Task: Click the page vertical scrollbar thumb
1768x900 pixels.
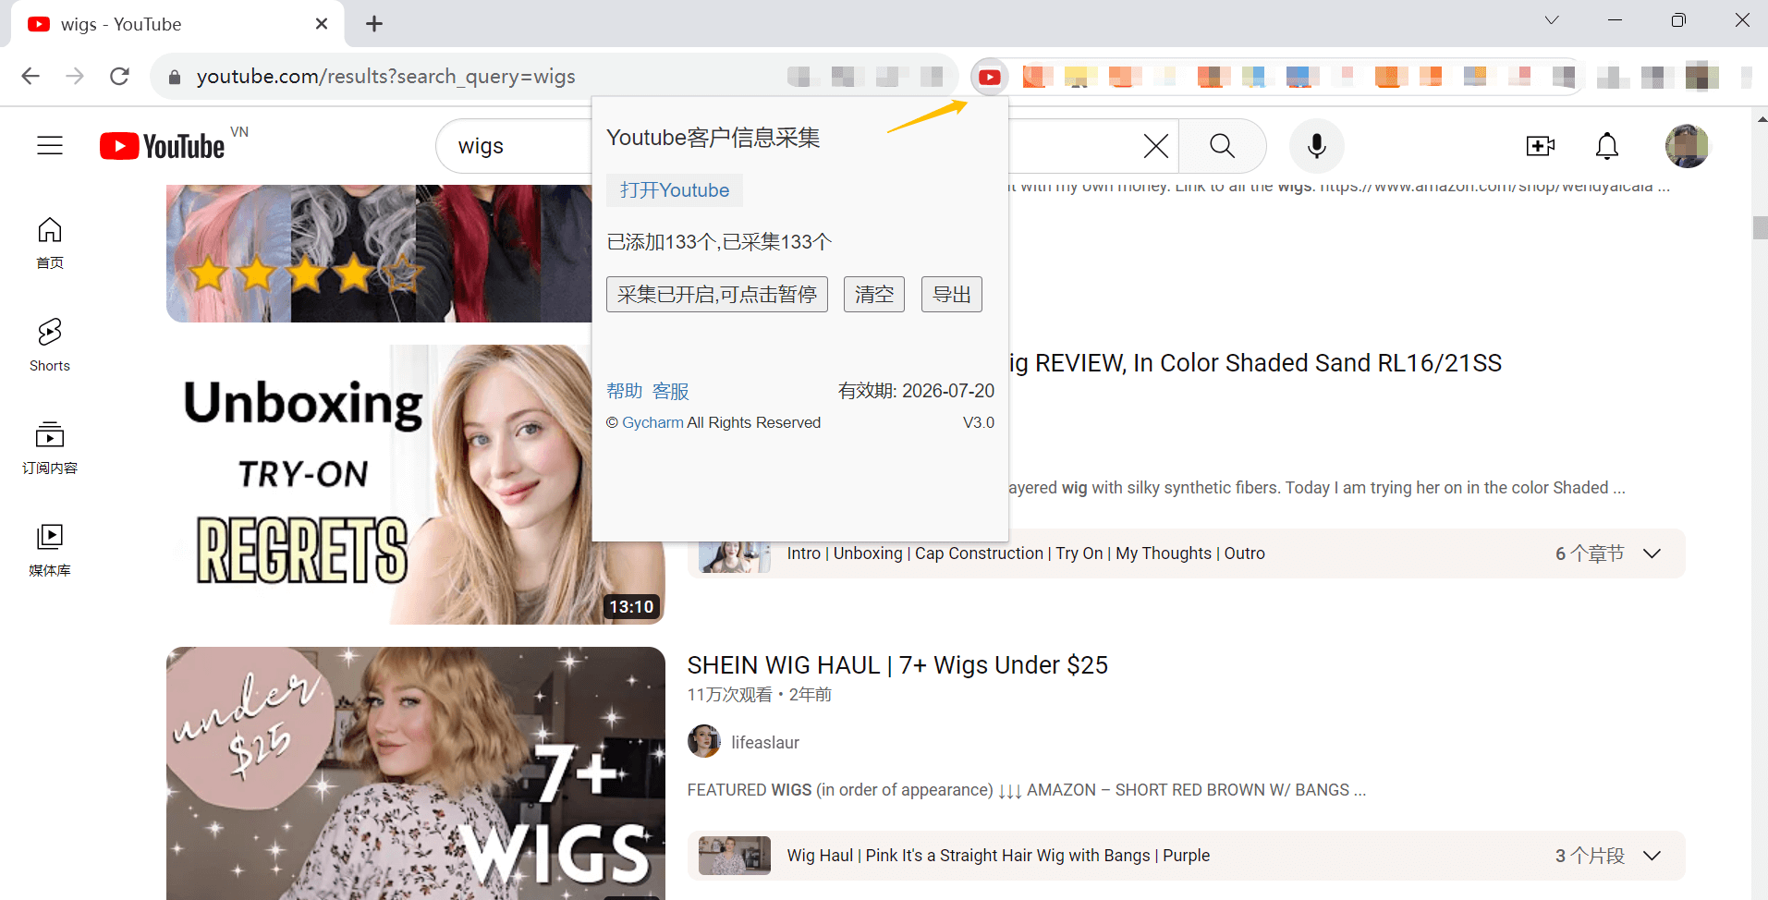Action: pos(1760,227)
